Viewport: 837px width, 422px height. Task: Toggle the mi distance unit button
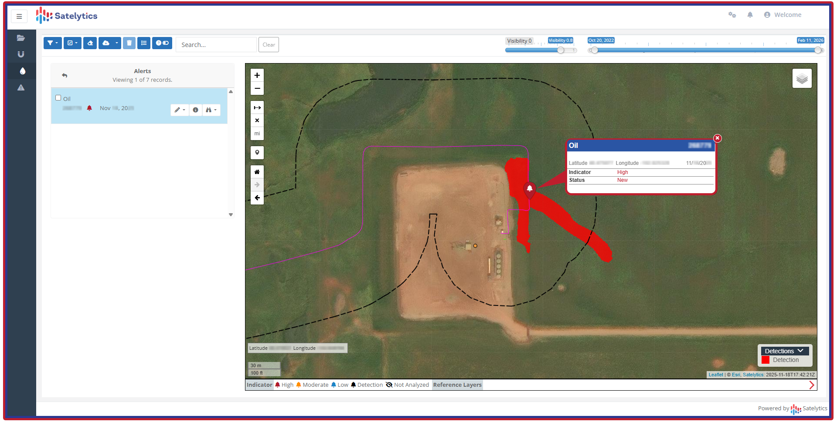pos(257,134)
